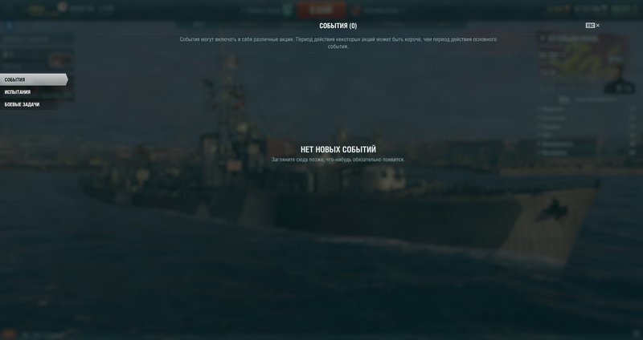The height and width of the screenshot is (340, 643).
Task: Expand the last ship parameter row
Action: [588, 152]
